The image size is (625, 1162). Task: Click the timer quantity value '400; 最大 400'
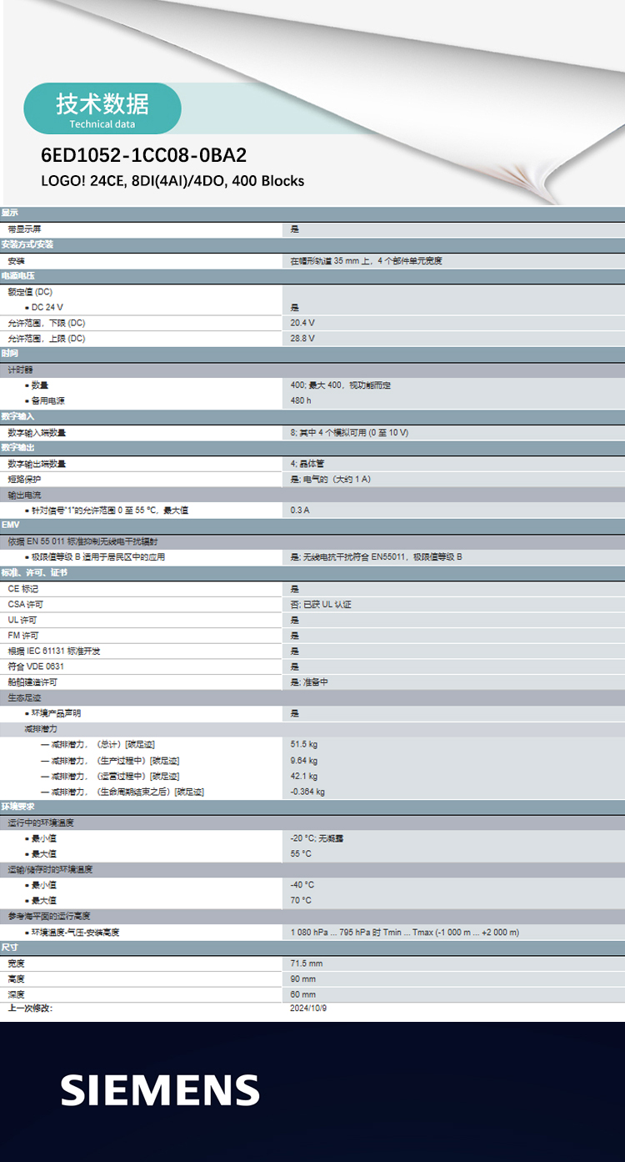pyautogui.click(x=341, y=385)
